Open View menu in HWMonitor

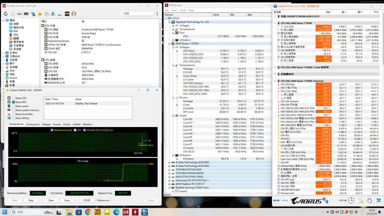(174, 10)
